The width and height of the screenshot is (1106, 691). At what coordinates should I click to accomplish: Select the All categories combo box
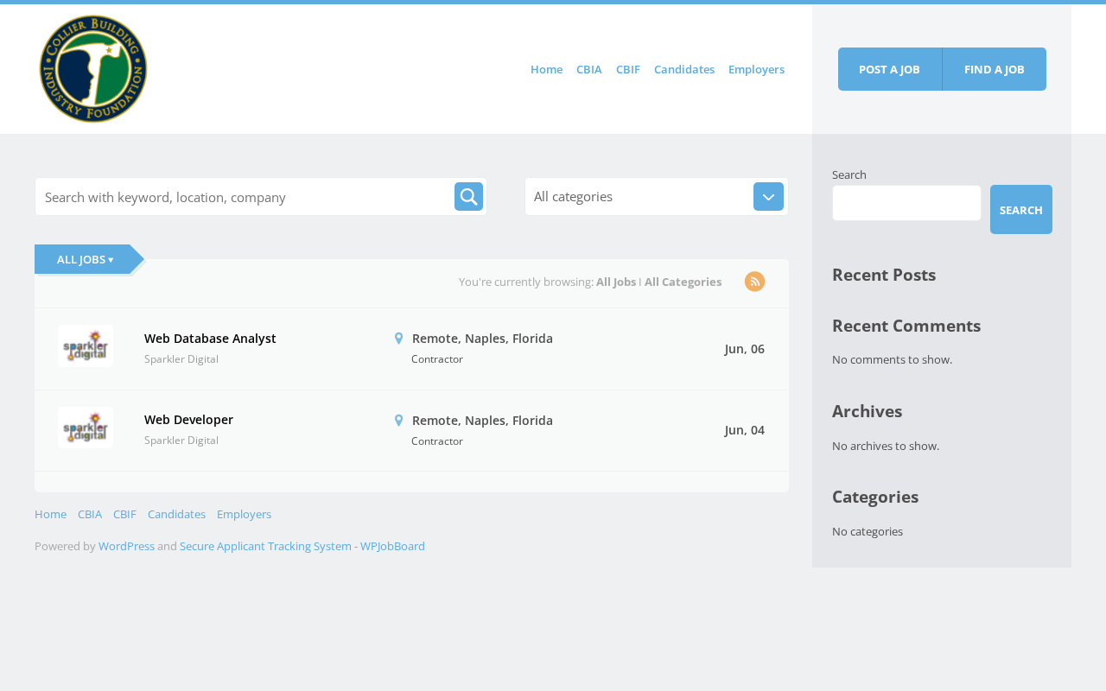tap(657, 197)
